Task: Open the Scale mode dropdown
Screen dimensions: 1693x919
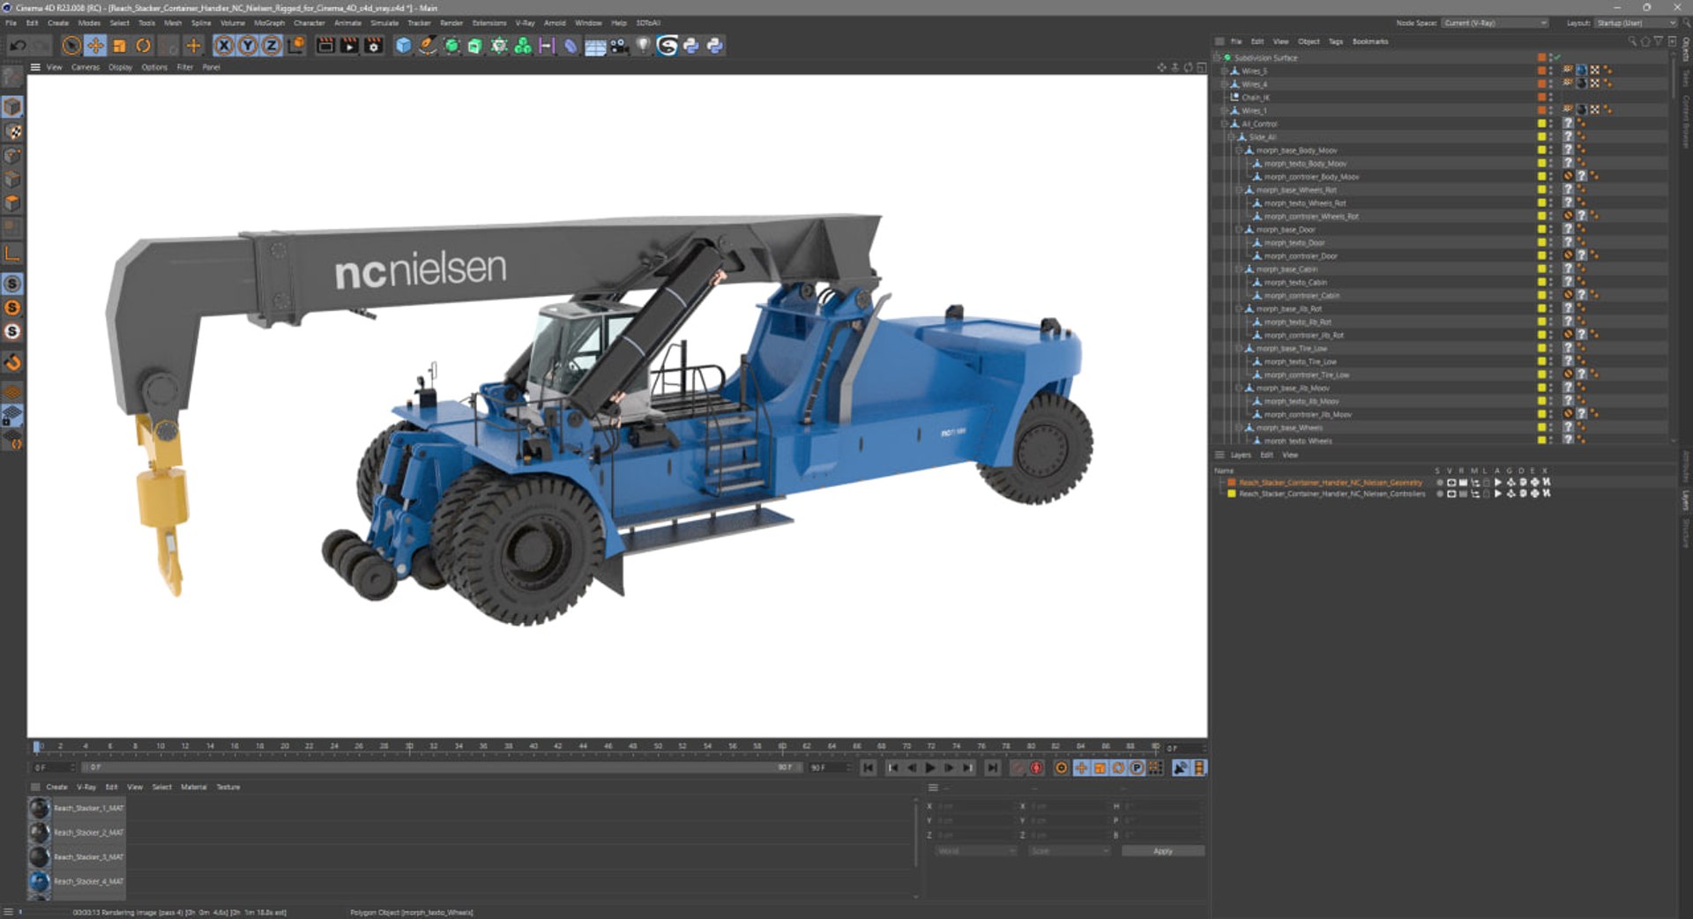Action: click(1069, 851)
